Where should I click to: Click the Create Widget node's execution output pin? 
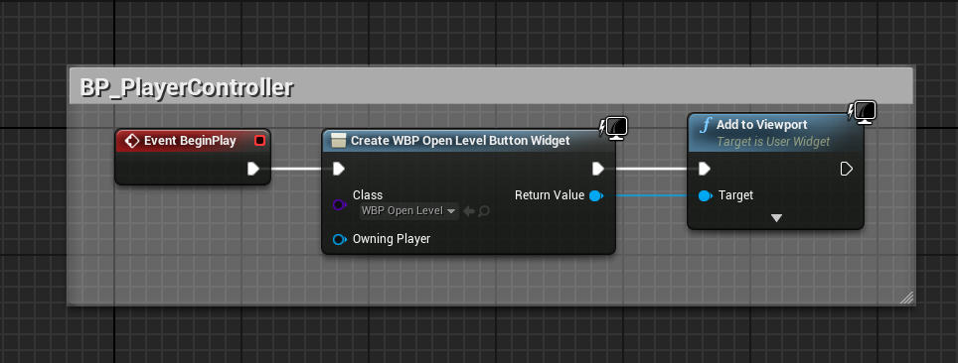tap(598, 169)
